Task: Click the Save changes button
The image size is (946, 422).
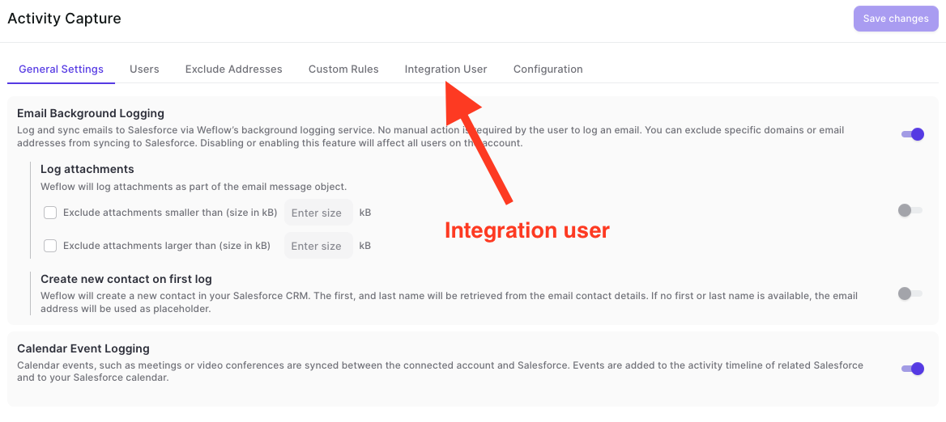Action: click(895, 19)
